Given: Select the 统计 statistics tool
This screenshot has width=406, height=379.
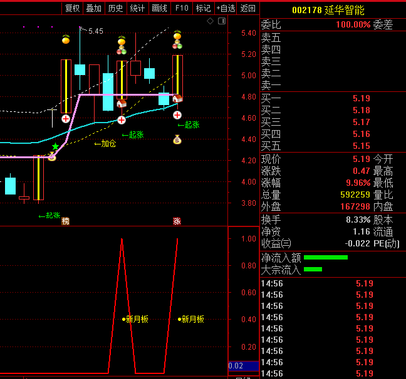Looking at the screenshot, I should [x=137, y=8].
